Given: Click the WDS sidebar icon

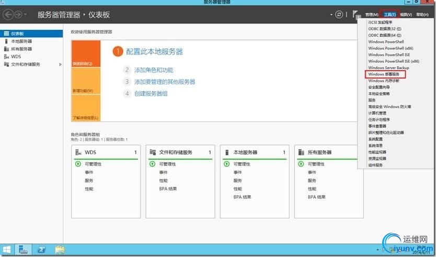Looking at the screenshot, I should point(6,57).
